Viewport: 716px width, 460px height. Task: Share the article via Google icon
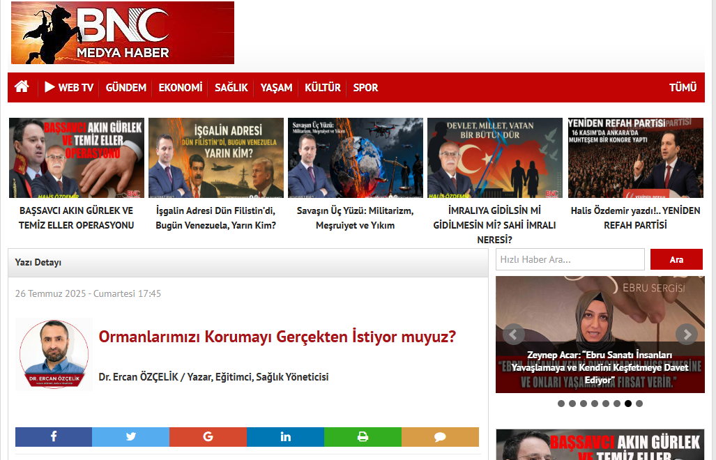pos(208,437)
